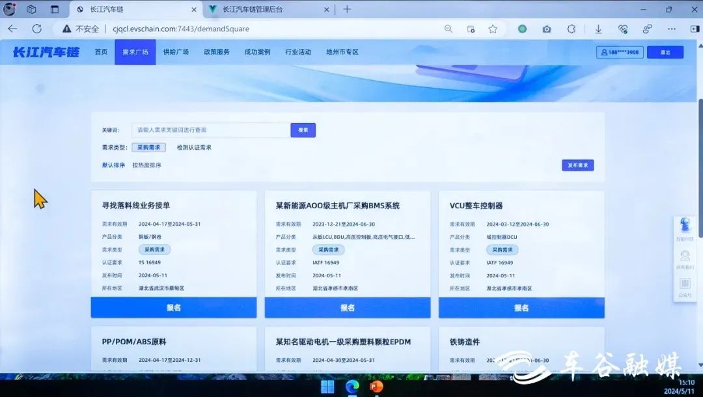Click 报名 under VCU整车控制器 card
Screen dimensions: 703x397
521,308
